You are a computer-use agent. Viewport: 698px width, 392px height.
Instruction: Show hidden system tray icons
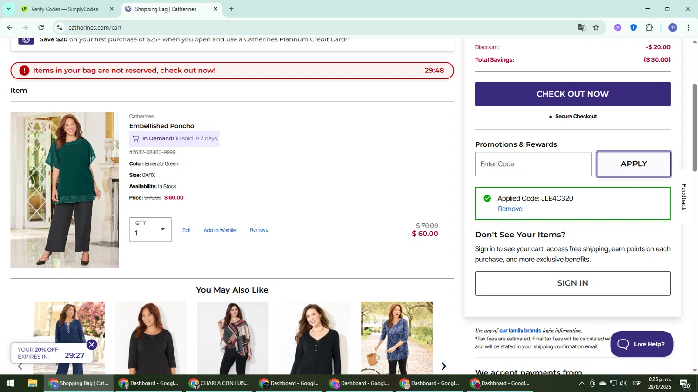pos(582,384)
